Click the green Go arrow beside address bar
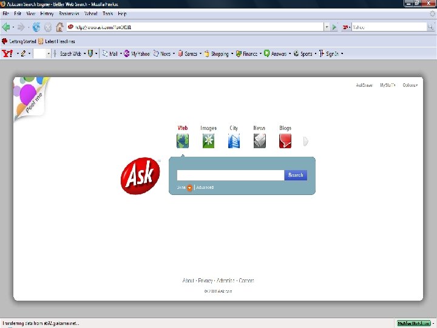Screen dimensions: 437x328 [x=334, y=27]
